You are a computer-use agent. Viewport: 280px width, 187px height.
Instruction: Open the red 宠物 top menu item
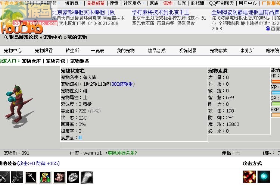168,3
